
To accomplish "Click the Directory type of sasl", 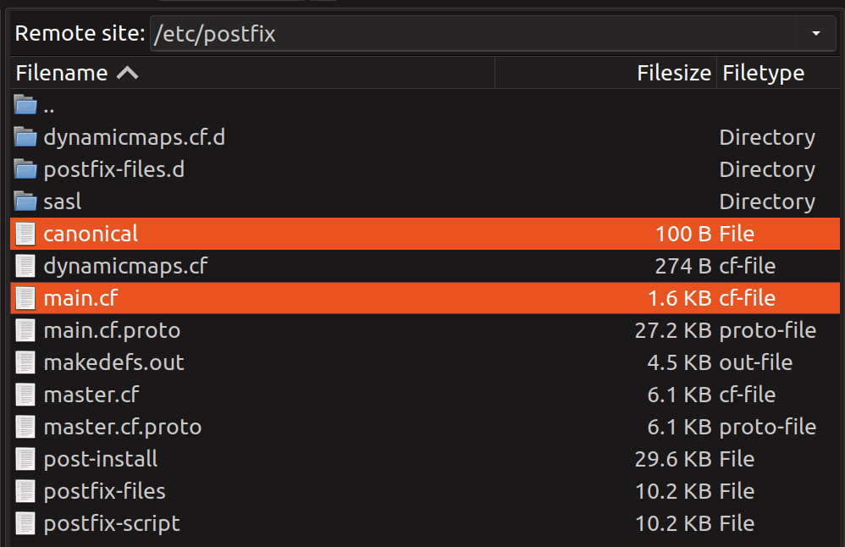I will pyautogui.click(x=767, y=202).
